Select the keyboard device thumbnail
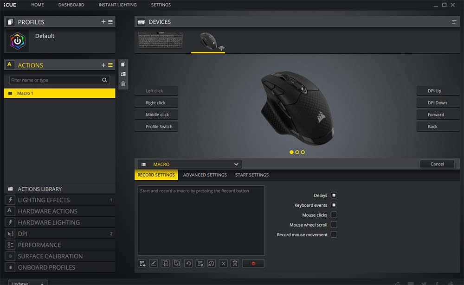The image size is (464, 285). click(x=161, y=41)
